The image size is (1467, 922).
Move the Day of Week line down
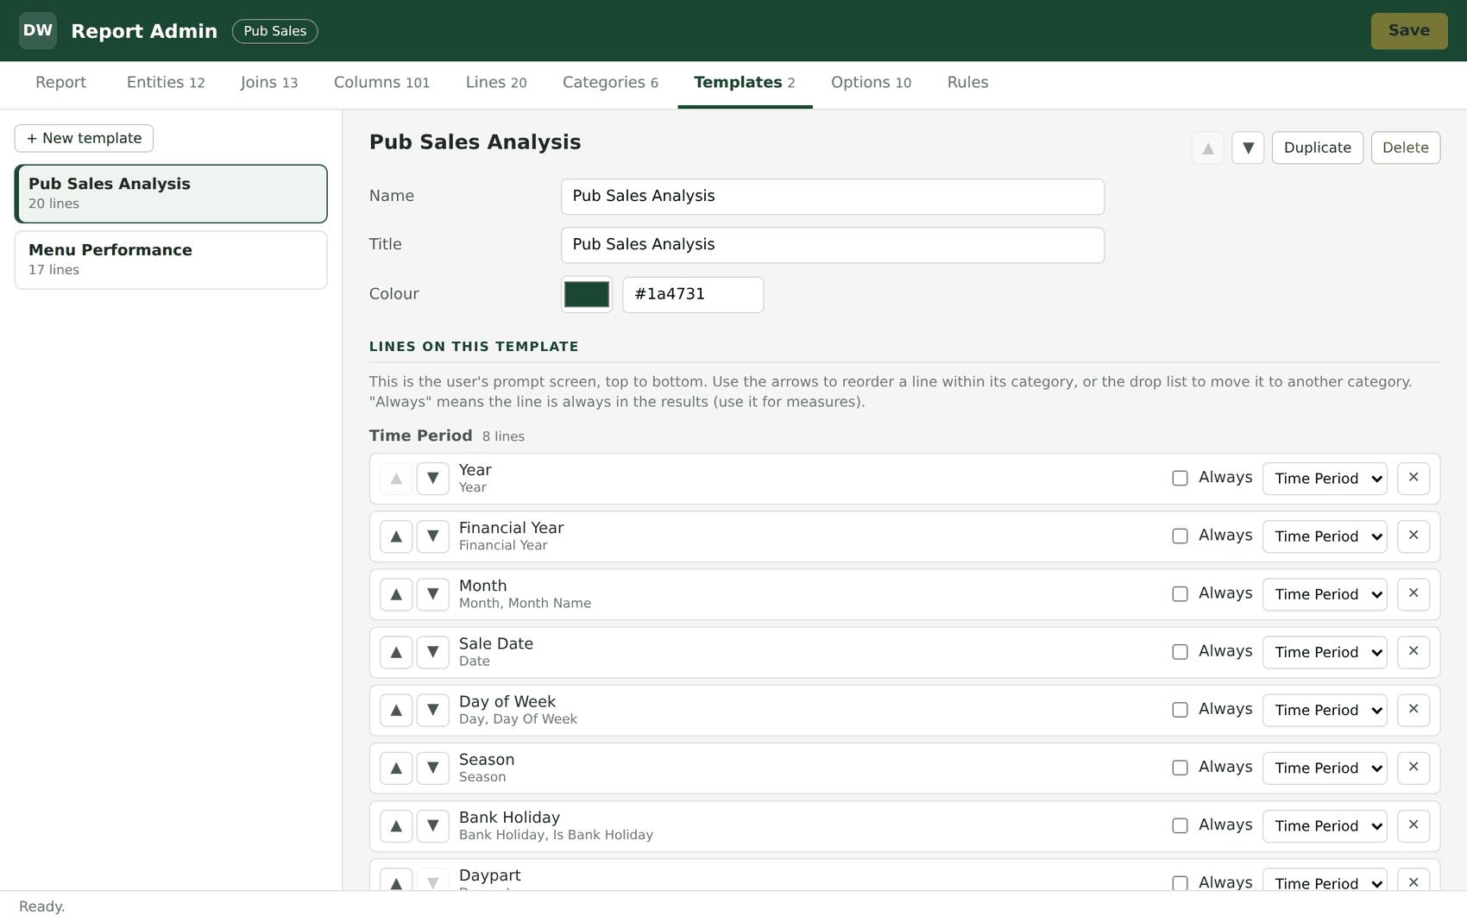[x=433, y=710]
